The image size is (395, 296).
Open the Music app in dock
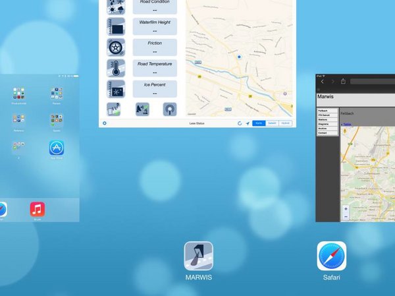[38, 210]
